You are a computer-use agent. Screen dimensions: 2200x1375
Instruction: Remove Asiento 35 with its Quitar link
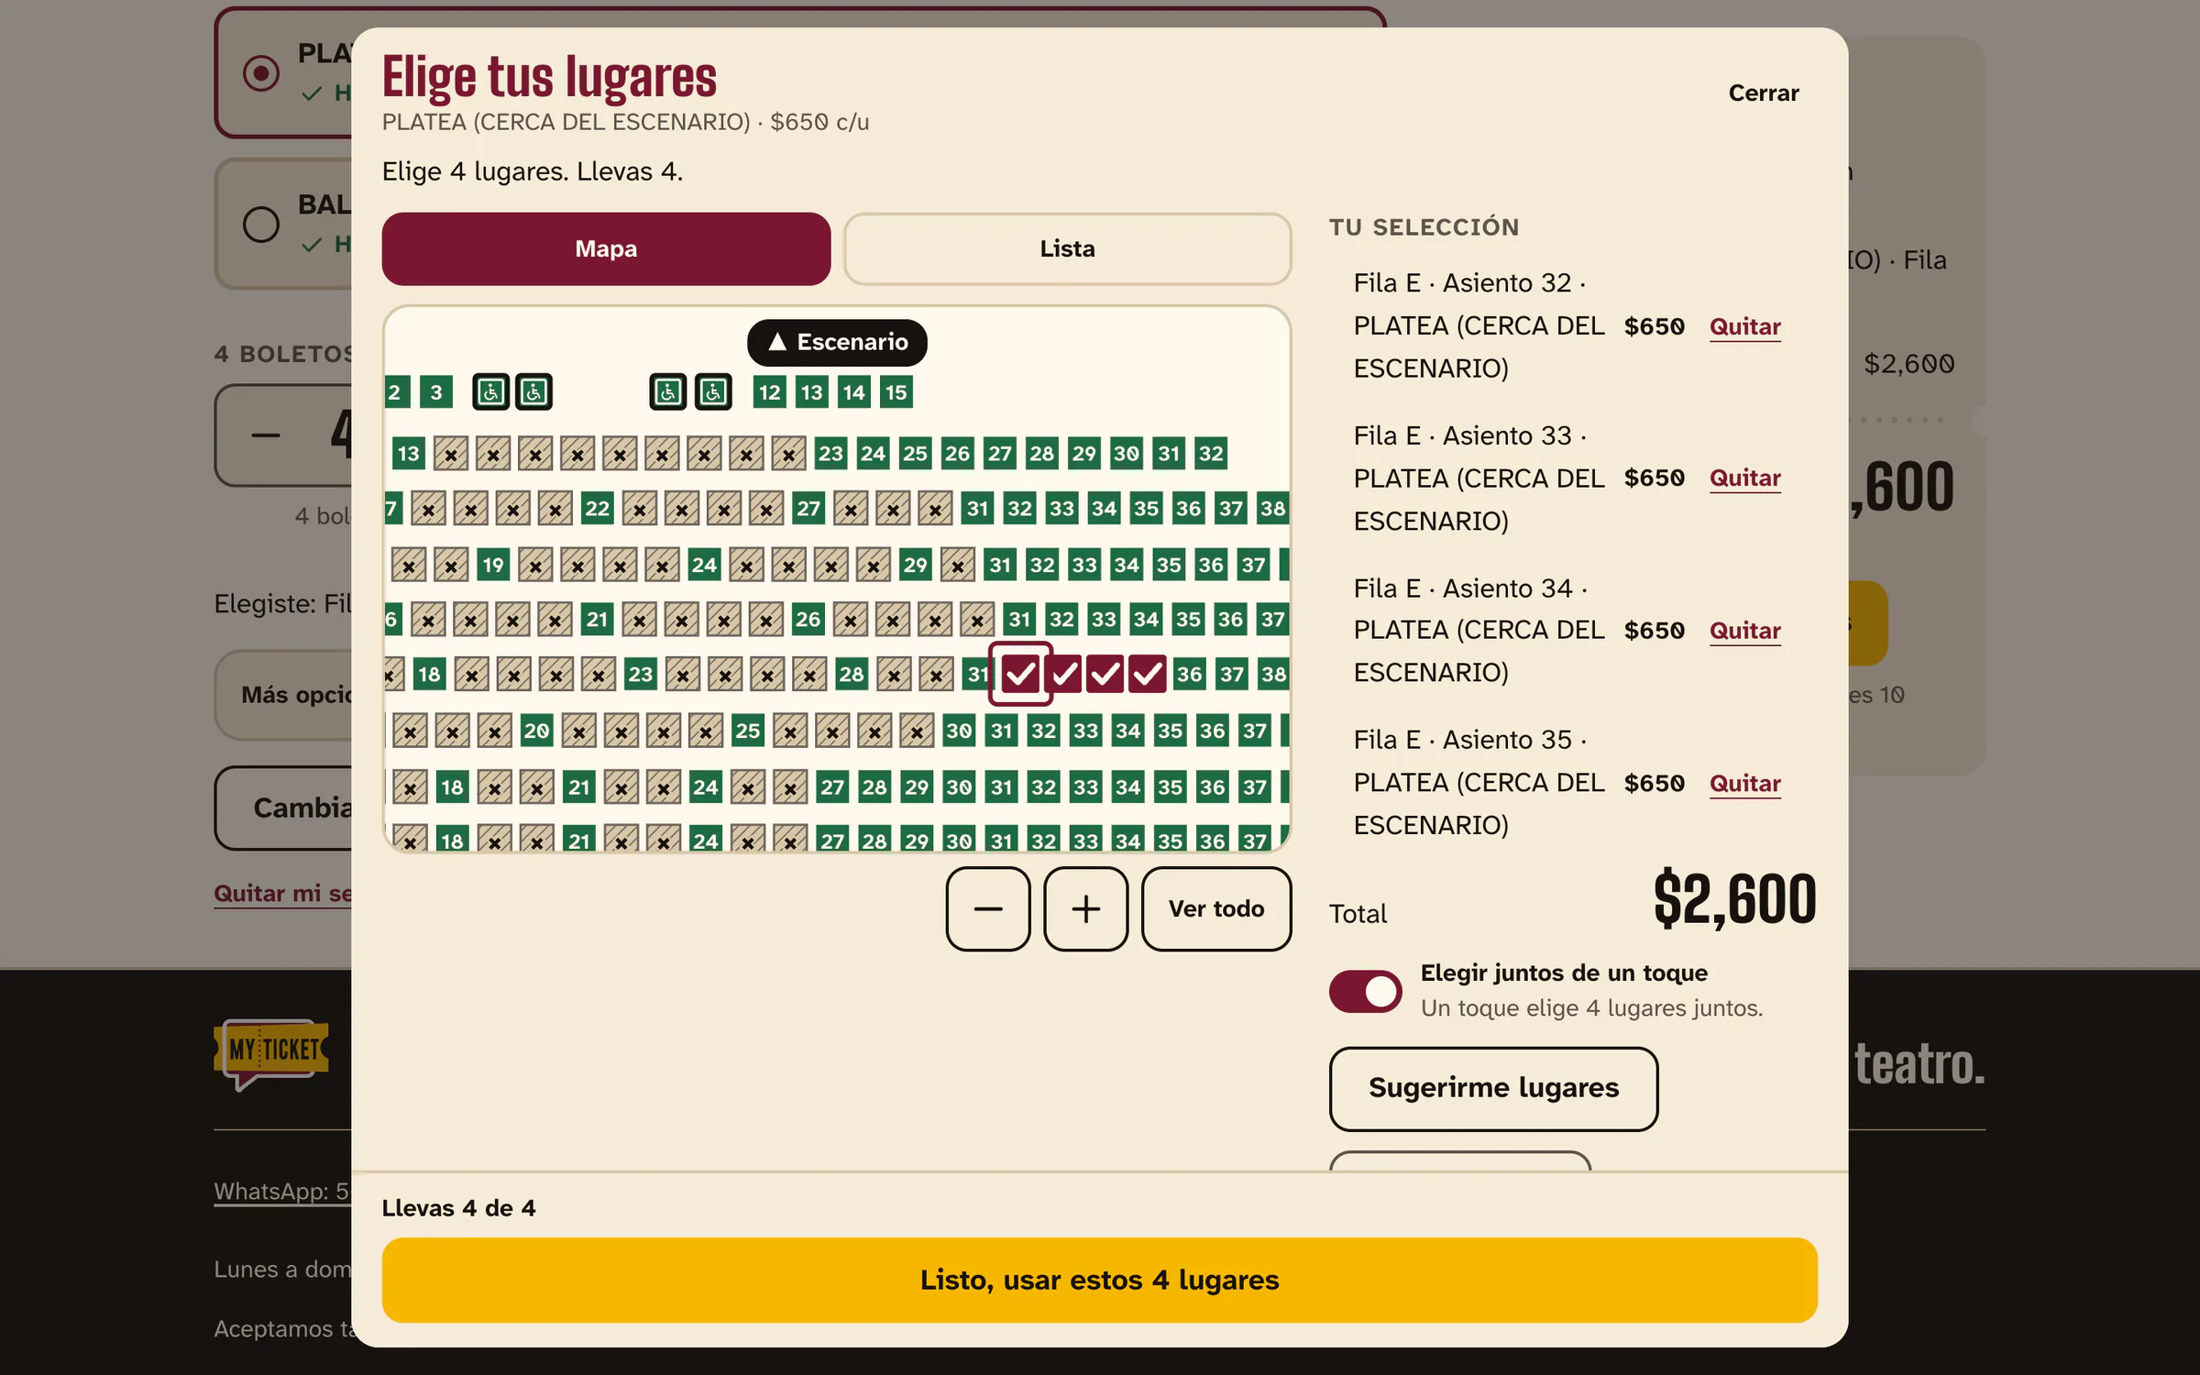point(1744,783)
